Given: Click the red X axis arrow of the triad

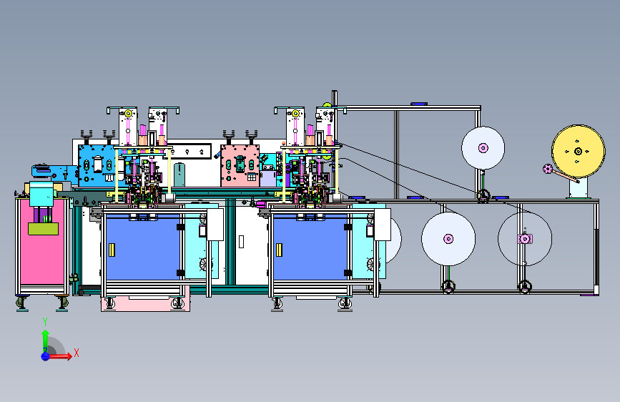Looking at the screenshot, I should pos(60,356).
